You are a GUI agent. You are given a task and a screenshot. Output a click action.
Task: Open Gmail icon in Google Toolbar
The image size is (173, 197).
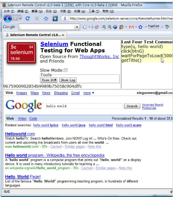tap(131, 27)
